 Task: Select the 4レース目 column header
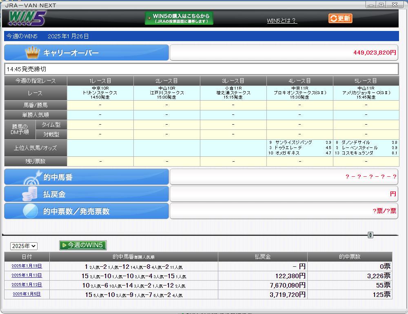(300, 81)
